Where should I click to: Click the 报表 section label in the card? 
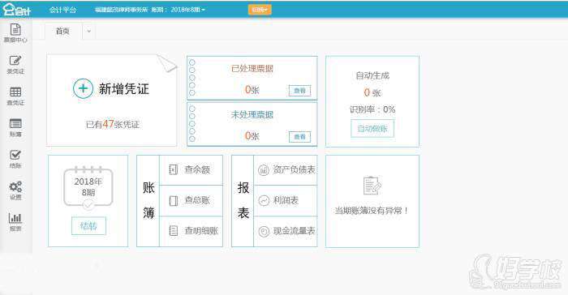(x=243, y=200)
